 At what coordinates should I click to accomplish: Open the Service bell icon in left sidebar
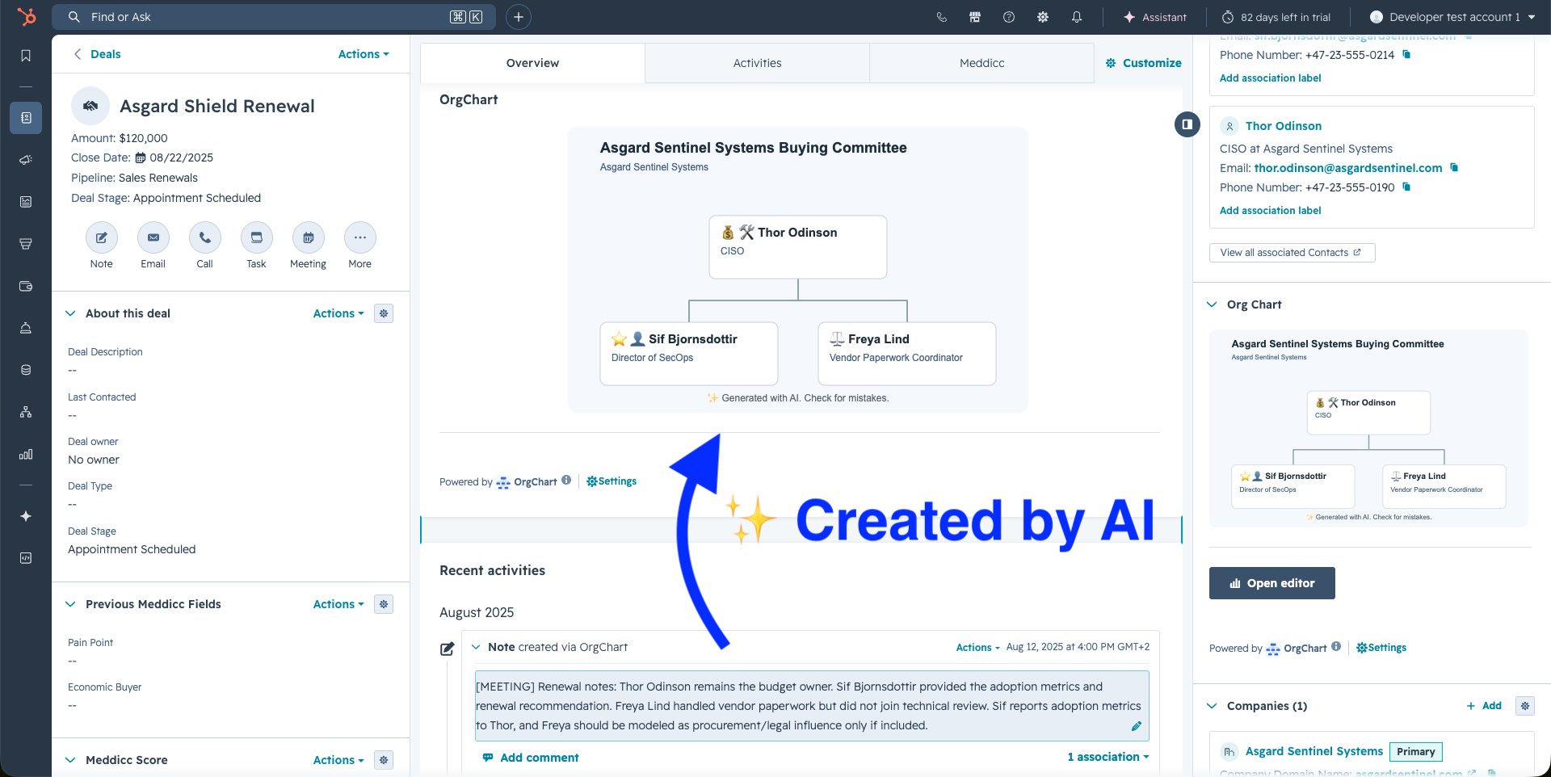[26, 328]
